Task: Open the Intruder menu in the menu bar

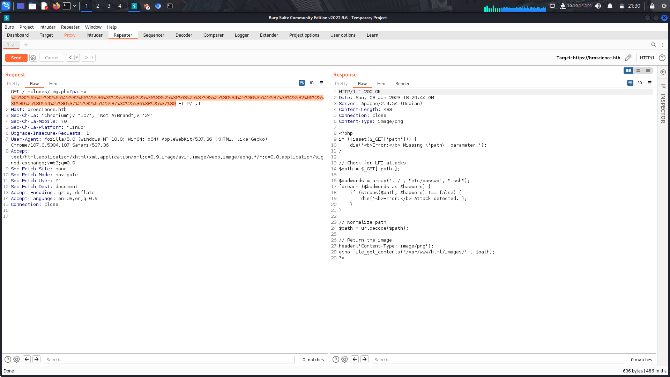Action: coord(47,27)
